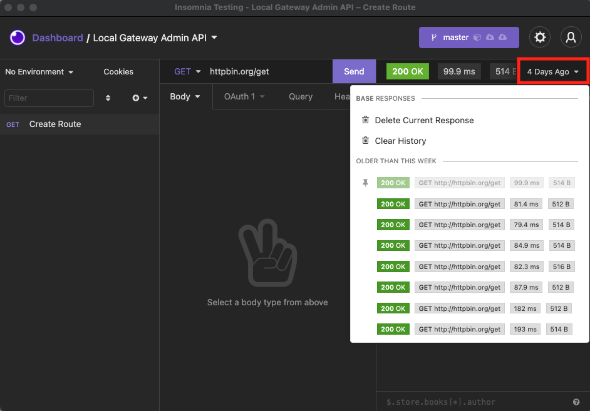Open Local Gateway Admin API dropdown

[155, 38]
